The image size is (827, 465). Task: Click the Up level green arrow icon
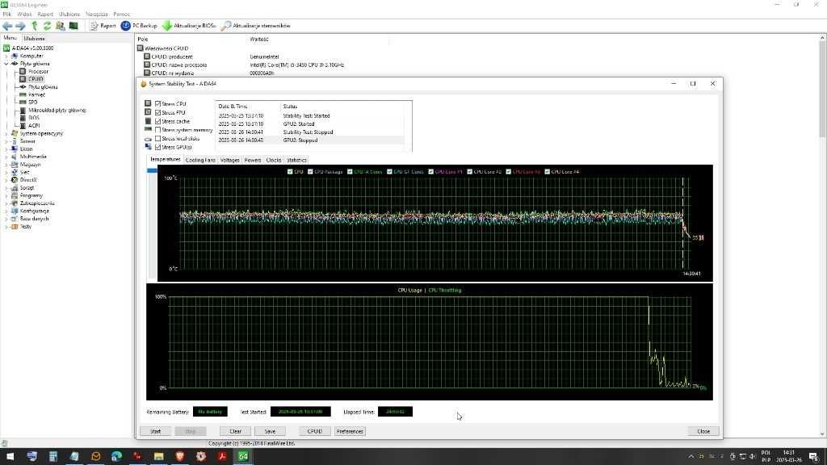[35, 26]
